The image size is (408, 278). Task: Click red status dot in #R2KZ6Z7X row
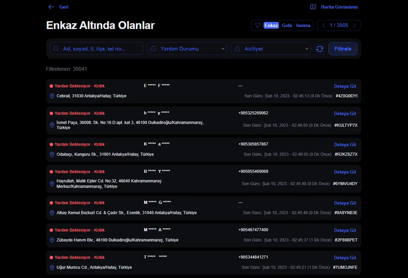click(52, 144)
